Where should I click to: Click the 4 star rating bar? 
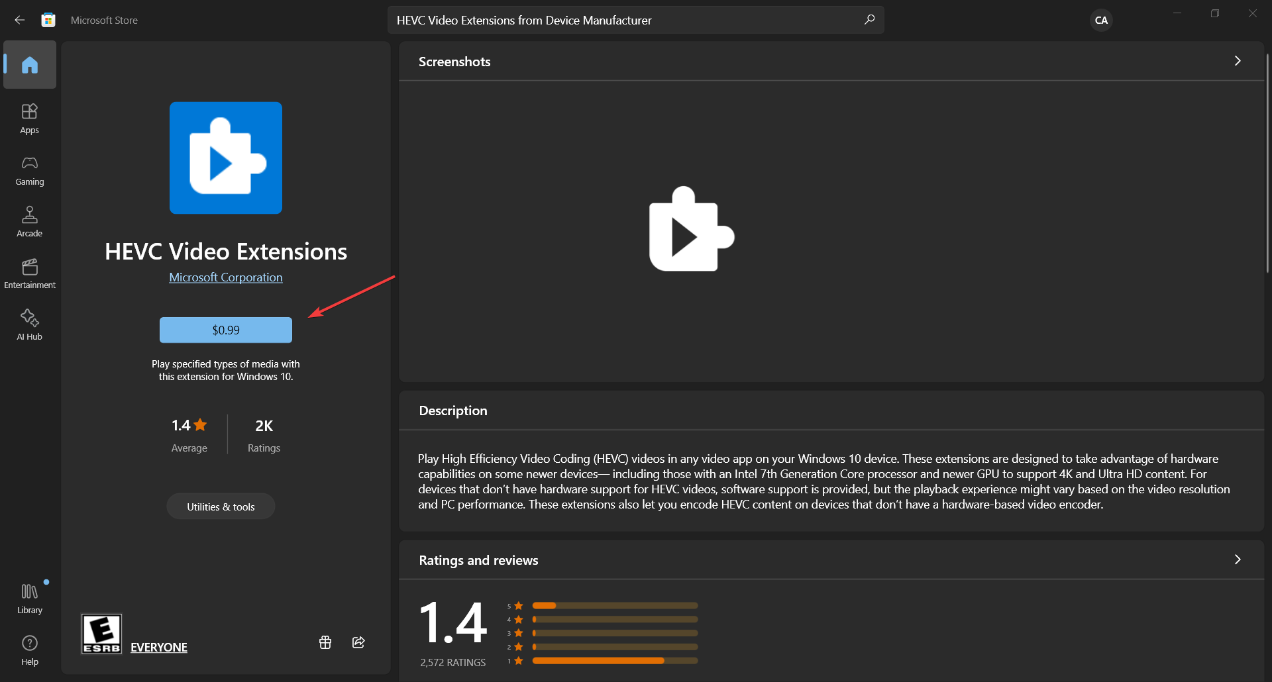[x=615, y=619]
